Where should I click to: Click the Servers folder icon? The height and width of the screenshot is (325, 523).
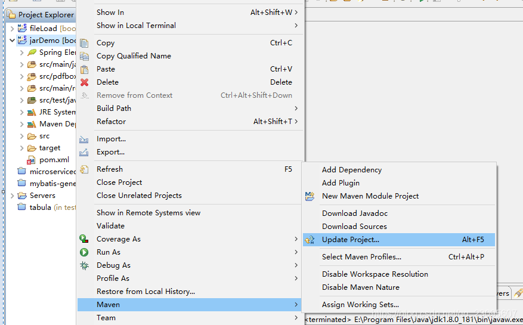pyautogui.click(x=22, y=196)
